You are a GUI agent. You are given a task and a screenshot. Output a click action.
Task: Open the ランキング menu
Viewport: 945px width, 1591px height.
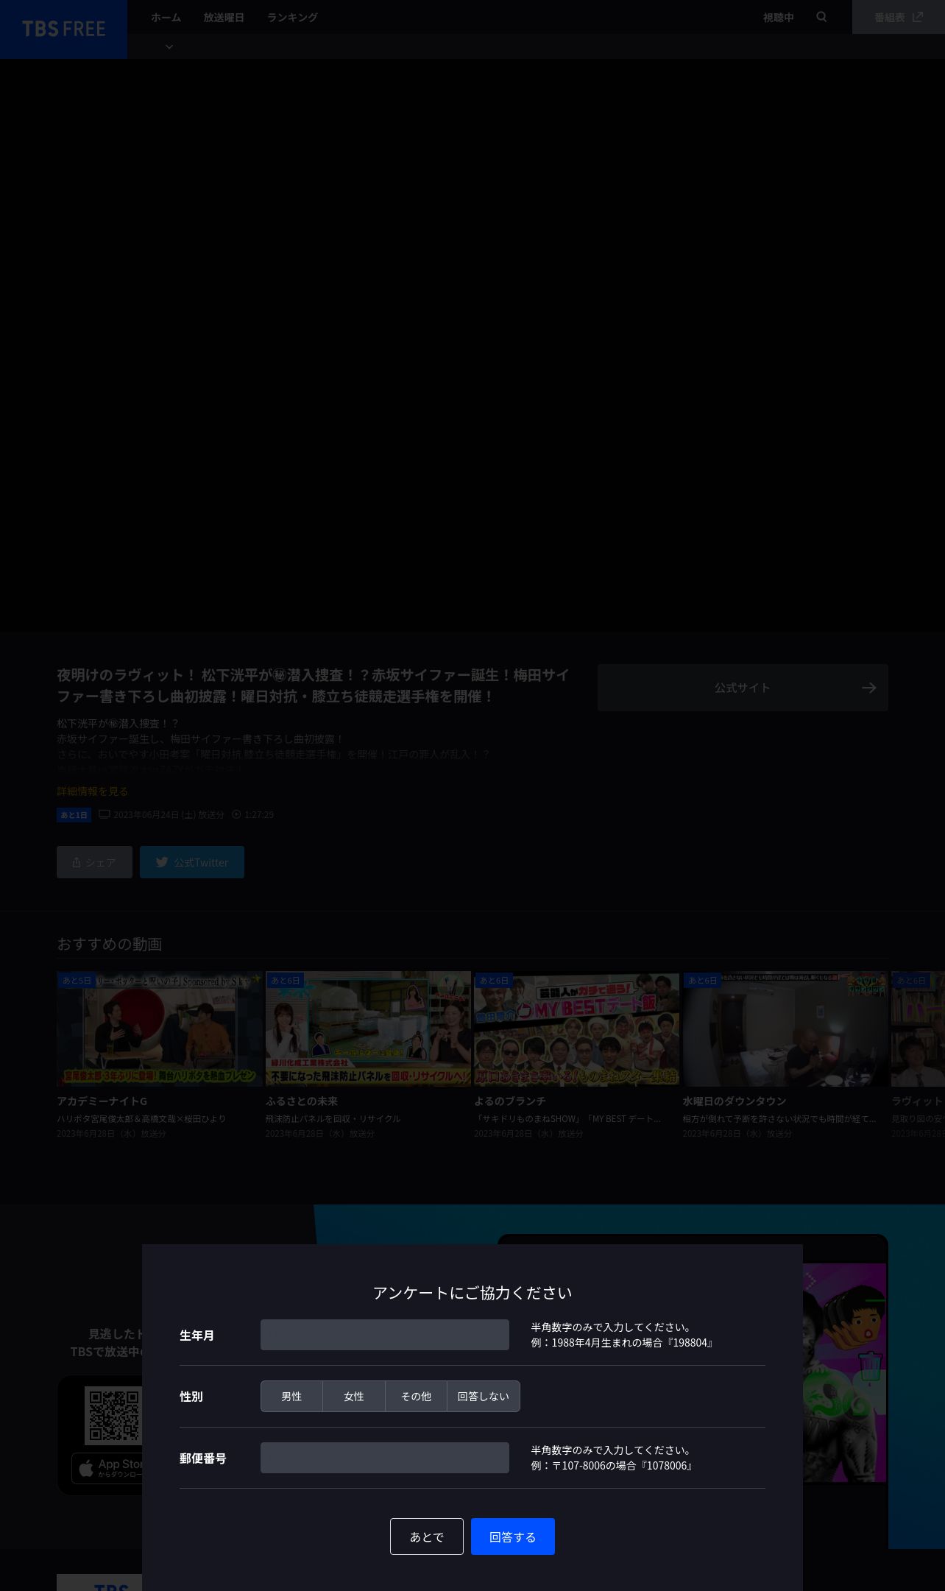(292, 17)
